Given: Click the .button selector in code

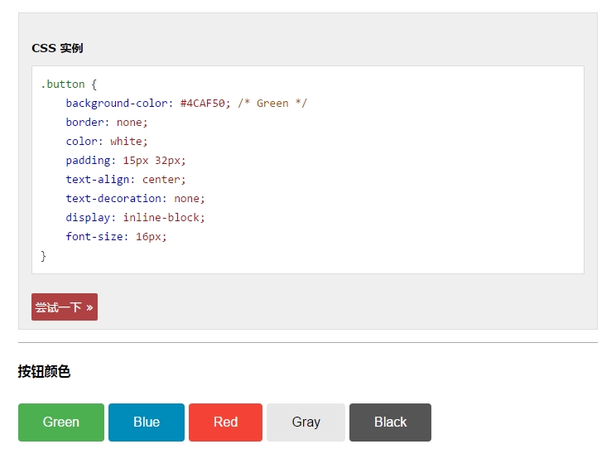Looking at the screenshot, I should tap(63, 84).
